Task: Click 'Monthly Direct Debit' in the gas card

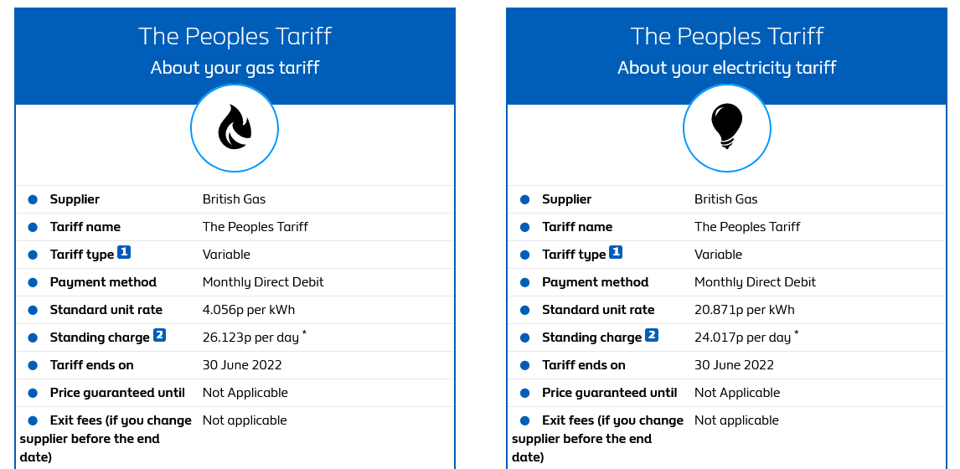Action: pyautogui.click(x=263, y=282)
